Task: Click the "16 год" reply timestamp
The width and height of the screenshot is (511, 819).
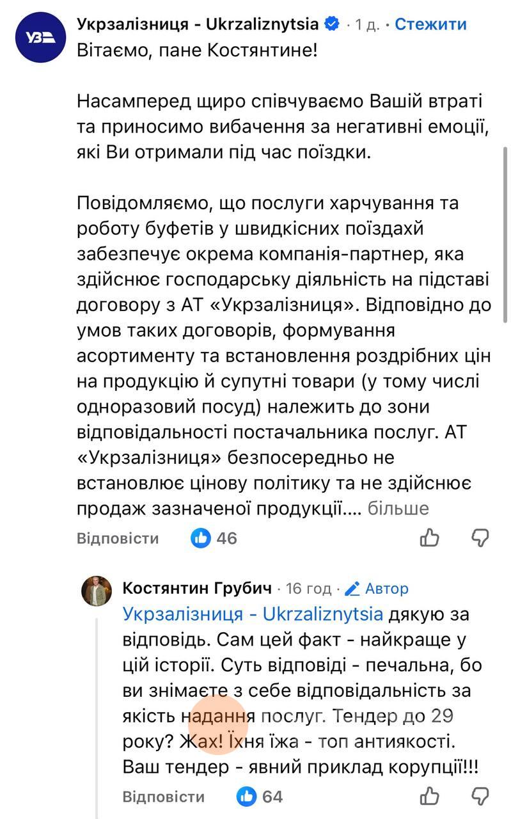Action: pyautogui.click(x=309, y=588)
